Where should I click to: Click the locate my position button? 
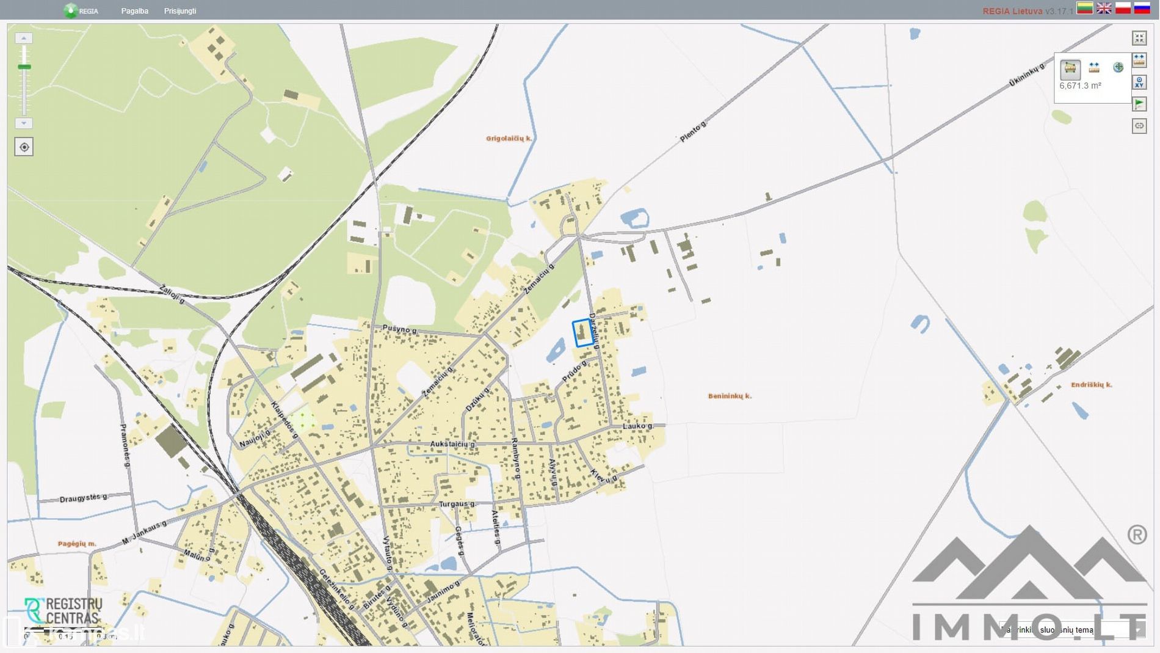click(x=24, y=147)
